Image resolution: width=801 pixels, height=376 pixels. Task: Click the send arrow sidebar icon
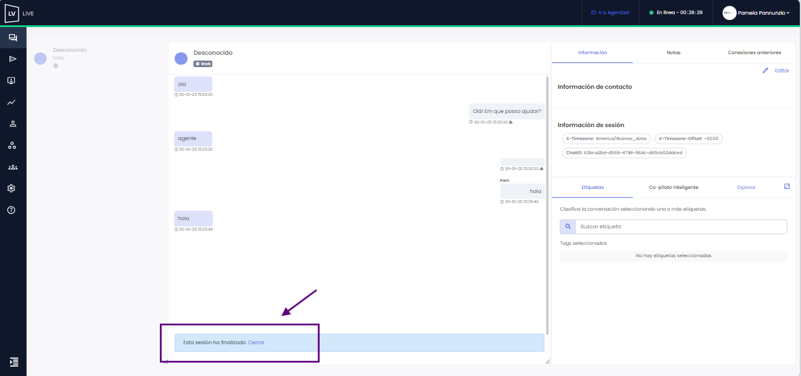tap(12, 59)
